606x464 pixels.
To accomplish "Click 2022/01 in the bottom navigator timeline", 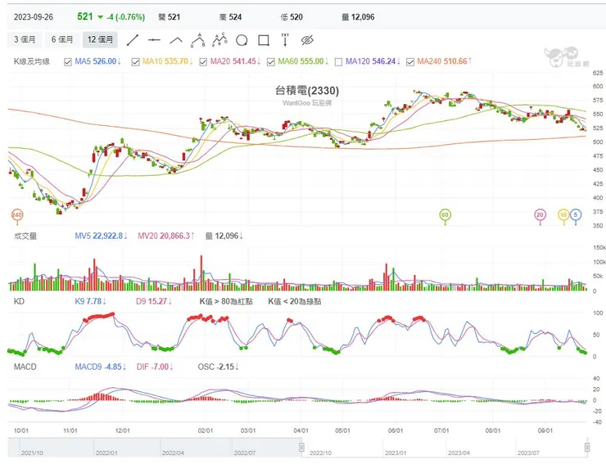I will coord(106,453).
